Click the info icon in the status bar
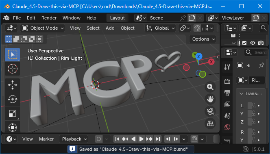The width and height of the screenshot is (270, 154). (72, 149)
